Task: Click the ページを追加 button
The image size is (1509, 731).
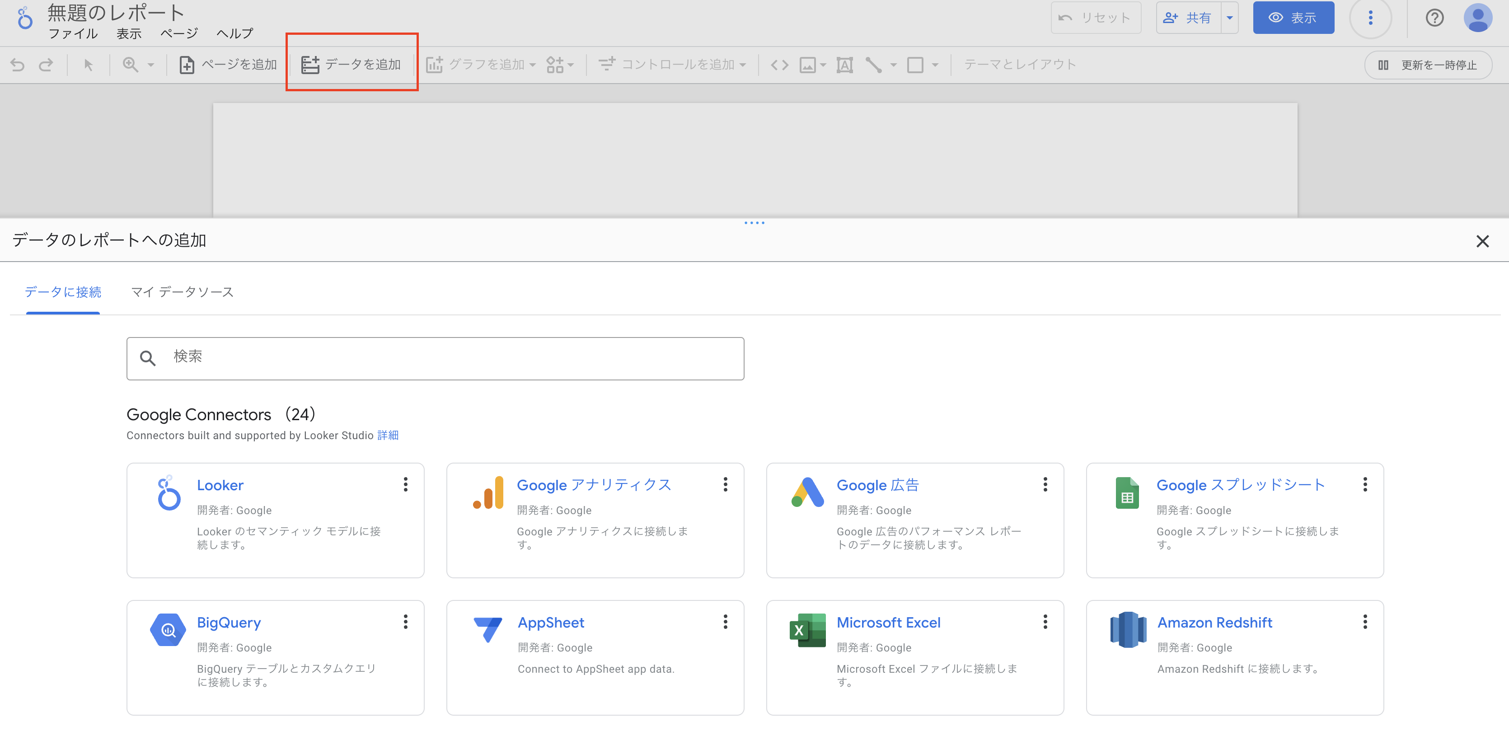Action: [x=228, y=65]
